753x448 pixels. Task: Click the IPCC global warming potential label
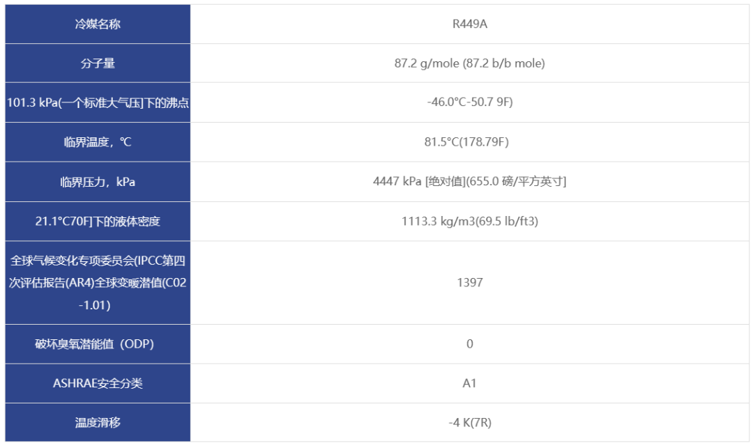[98, 283]
